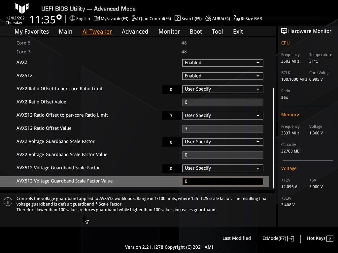Click the 12/02/2021 date text

tap(17, 18)
